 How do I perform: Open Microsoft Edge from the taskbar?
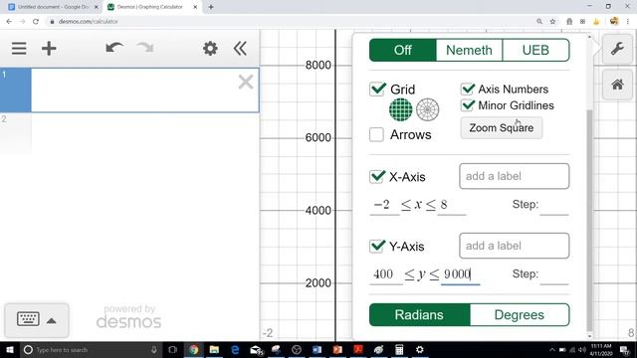pos(235,349)
